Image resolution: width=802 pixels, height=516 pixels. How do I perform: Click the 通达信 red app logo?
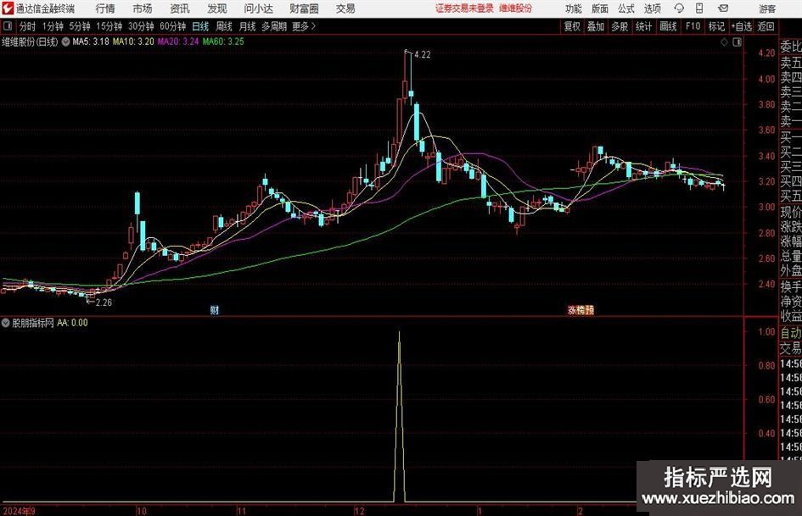pos(8,8)
